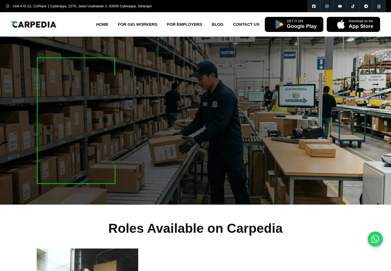Open FOR EMPLOYERS page
The width and height of the screenshot is (391, 271).
click(185, 24)
